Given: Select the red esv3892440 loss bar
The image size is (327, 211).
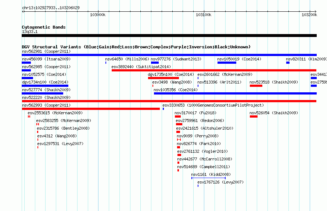Looking at the screenshot, I should (x=214, y=70).
